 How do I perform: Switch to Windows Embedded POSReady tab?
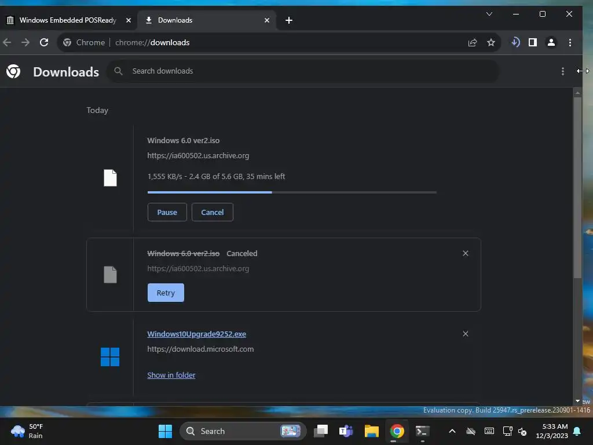[x=67, y=20]
